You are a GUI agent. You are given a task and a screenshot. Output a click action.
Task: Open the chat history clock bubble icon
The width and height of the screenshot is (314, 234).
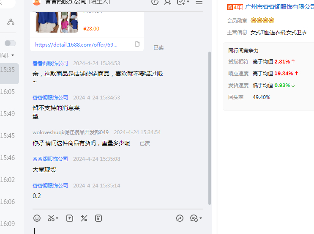coord(194,218)
